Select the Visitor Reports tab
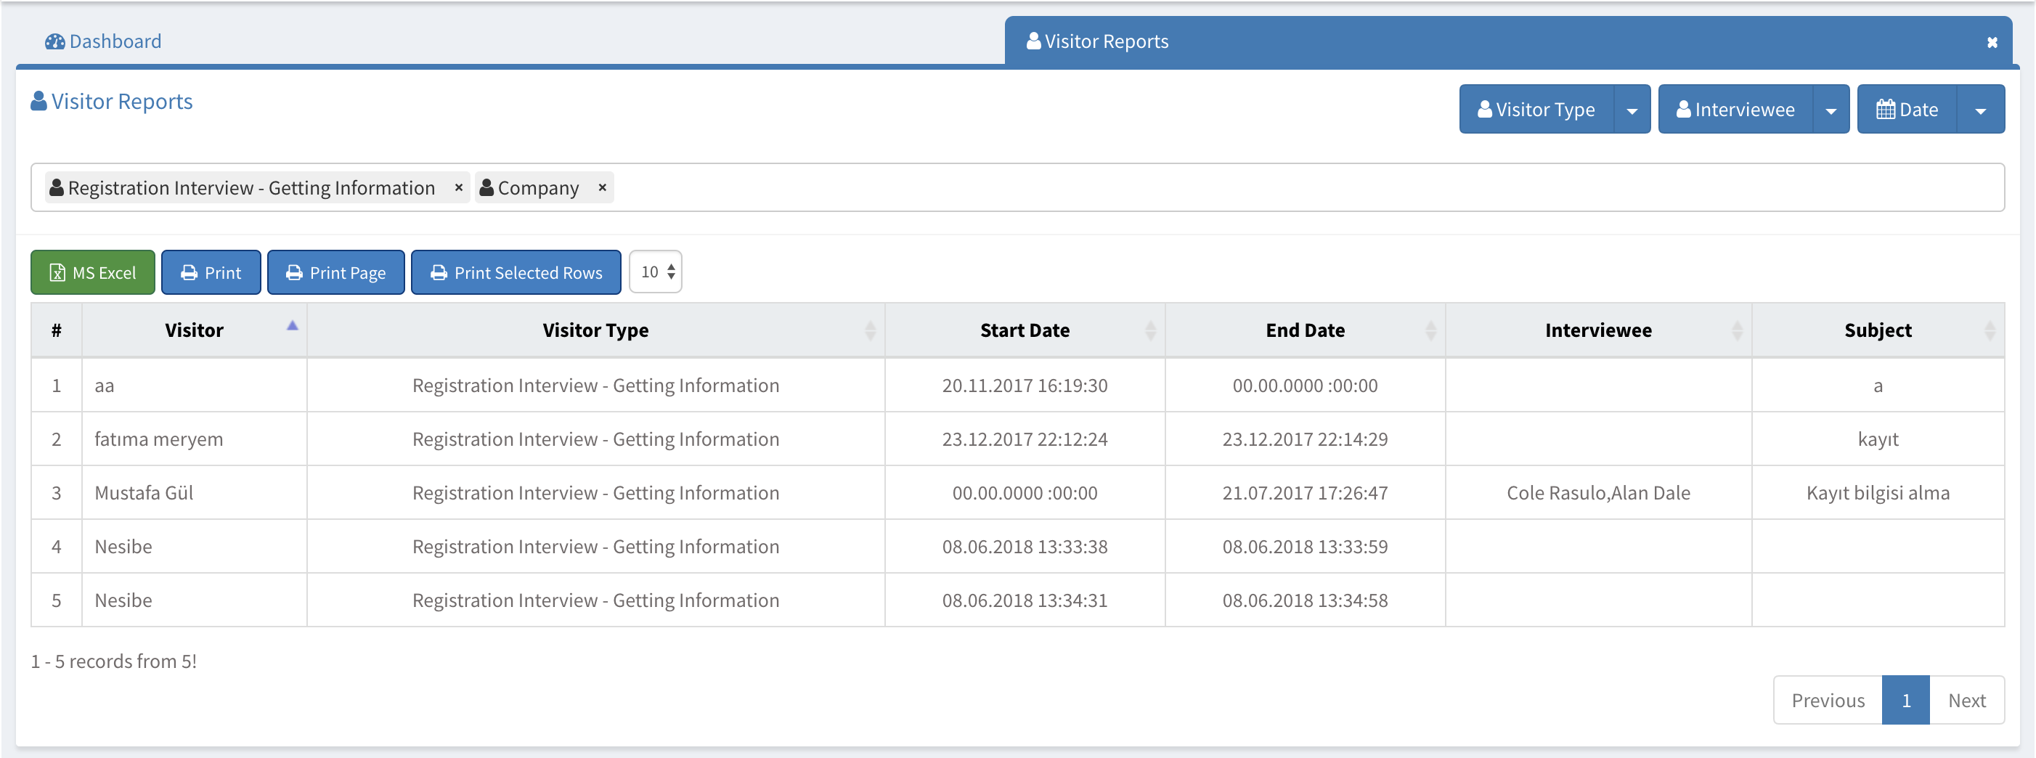The image size is (2036, 758). [1105, 41]
